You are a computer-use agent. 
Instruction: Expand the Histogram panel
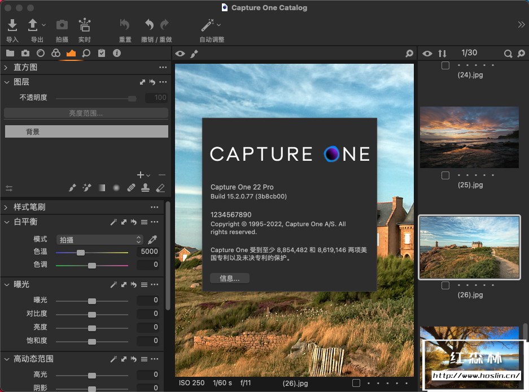pos(6,67)
